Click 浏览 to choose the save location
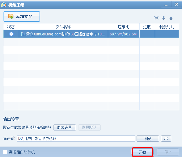 (x=148, y=139)
